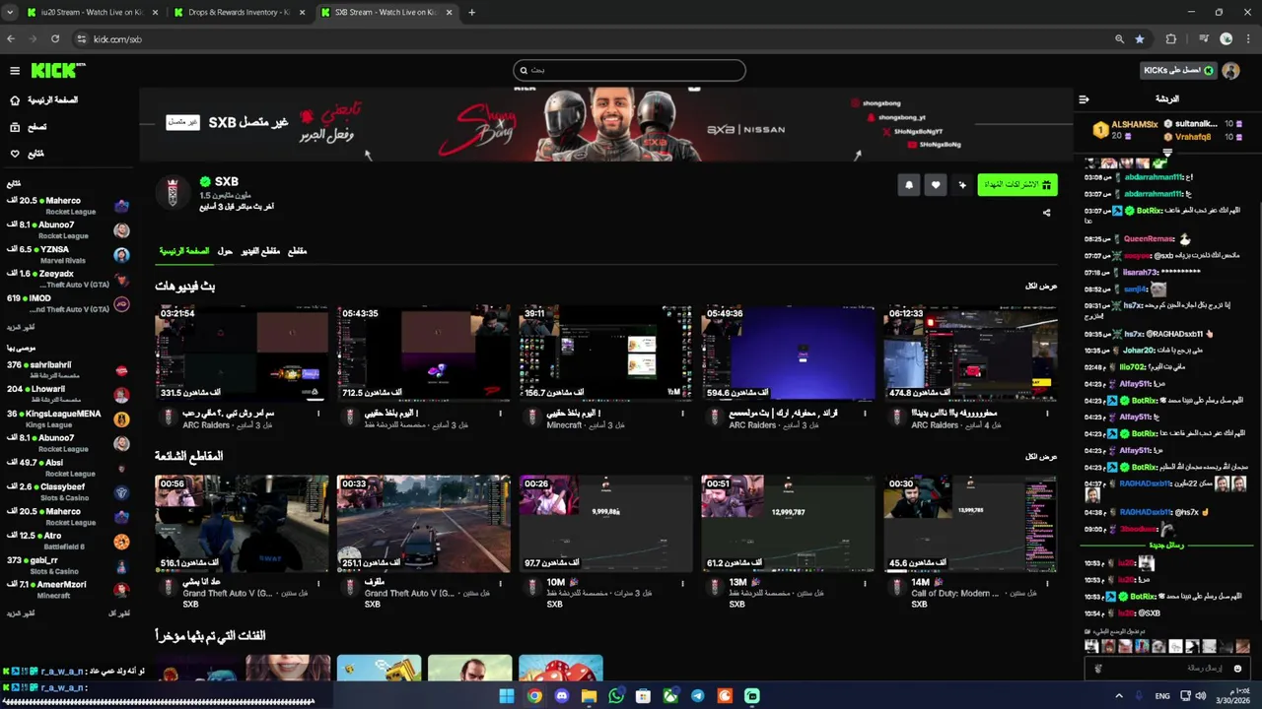Go to Kick home via logo
Image resolution: width=1262 pixels, height=709 pixels.
57,71
